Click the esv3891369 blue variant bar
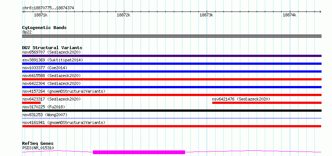This screenshot has width=332, height=156. 172,64
